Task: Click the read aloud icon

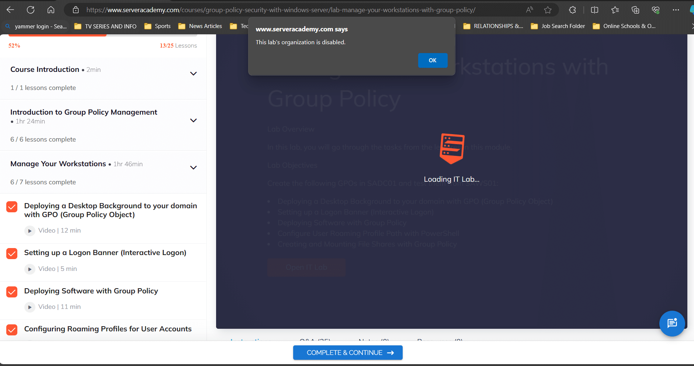Action: click(x=529, y=10)
